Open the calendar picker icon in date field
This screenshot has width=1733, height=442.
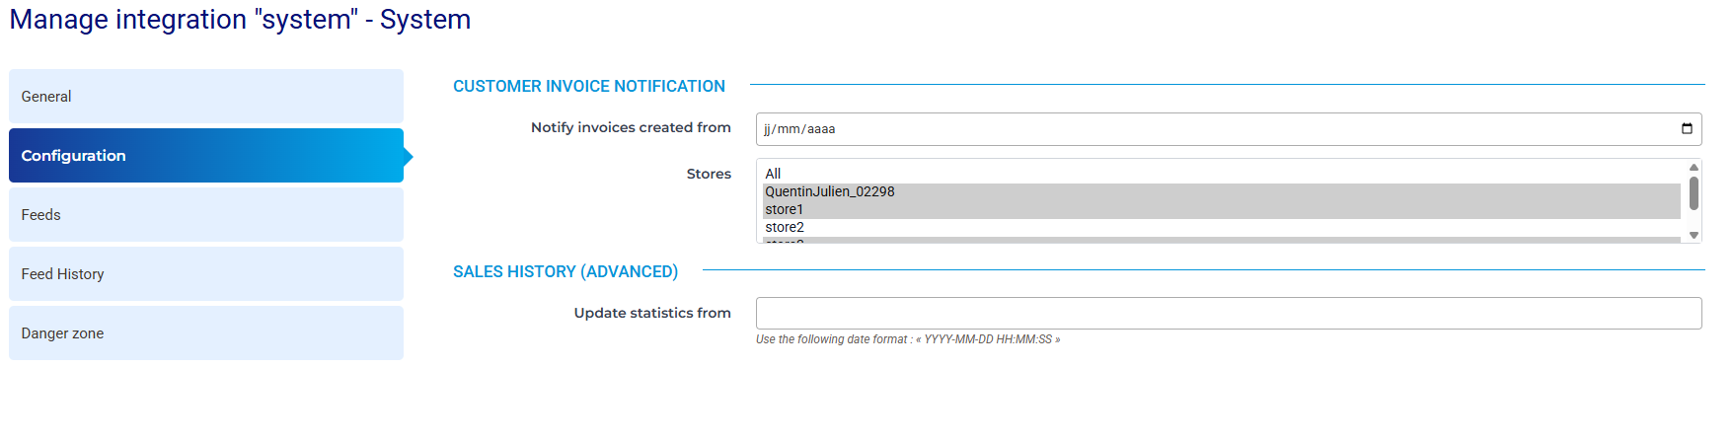[x=1687, y=128]
